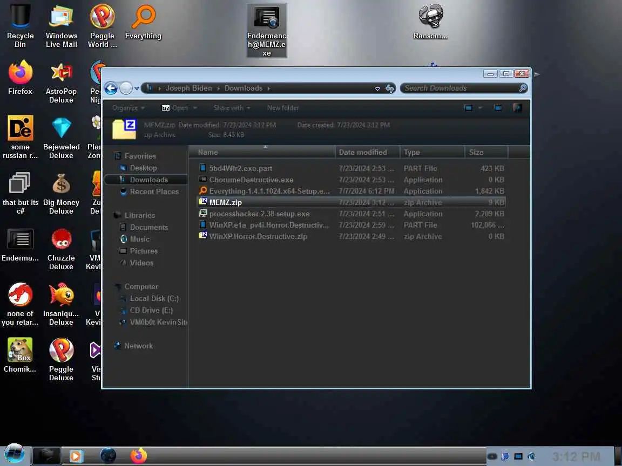Click Joseph Biden in address bar
The width and height of the screenshot is (622, 466).
(x=189, y=88)
